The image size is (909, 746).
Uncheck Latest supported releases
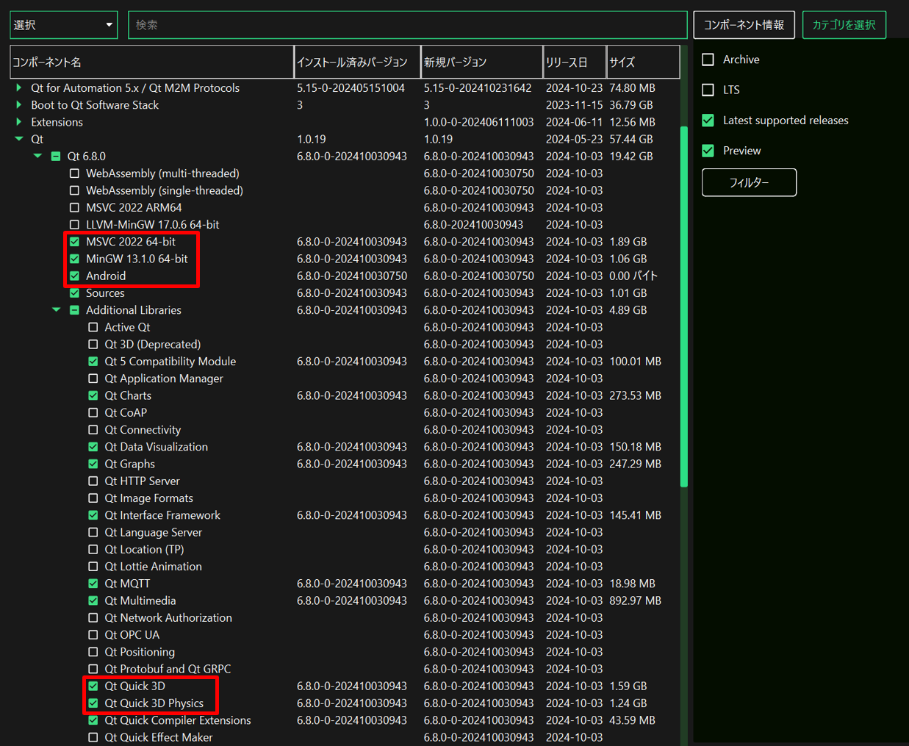[x=708, y=121]
